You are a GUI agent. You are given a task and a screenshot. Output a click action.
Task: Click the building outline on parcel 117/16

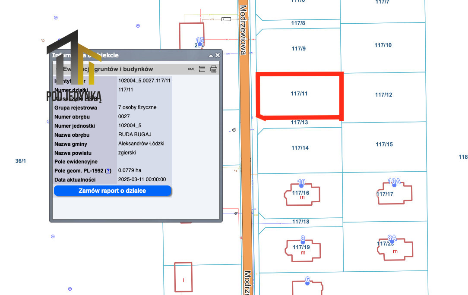pos(302,195)
